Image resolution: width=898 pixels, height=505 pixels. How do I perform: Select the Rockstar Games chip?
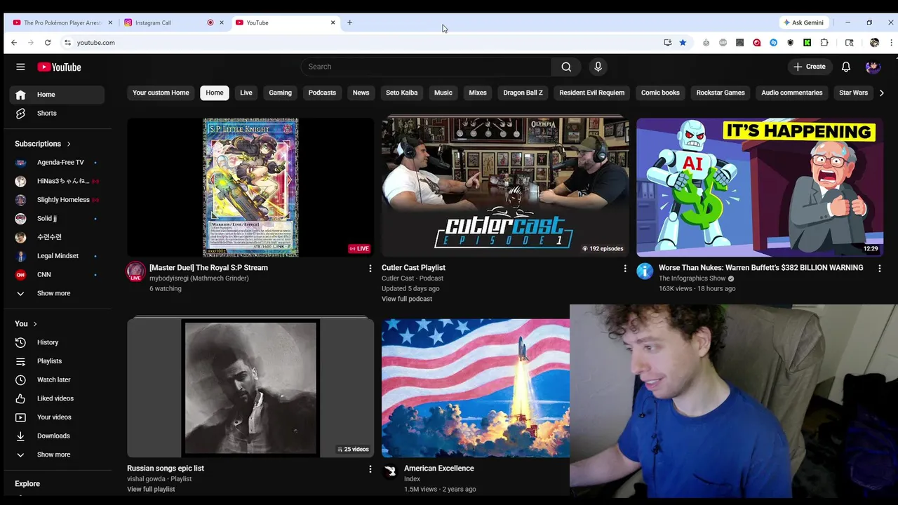pos(721,93)
